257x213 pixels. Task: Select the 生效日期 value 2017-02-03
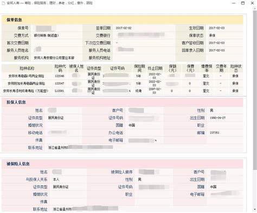(x=217, y=28)
